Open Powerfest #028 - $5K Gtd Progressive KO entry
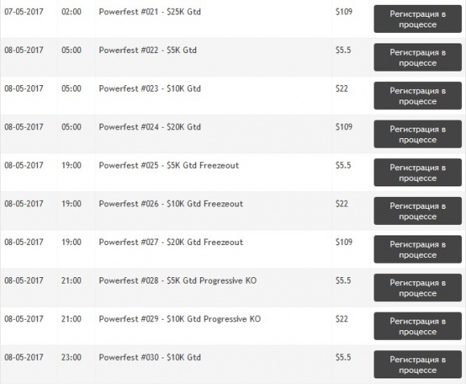The width and height of the screenshot is (466, 384). coord(178,280)
